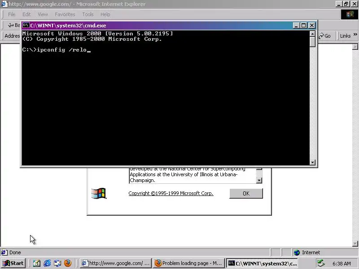Click the 6:38 AM system clock
This screenshot has height=269, width=359.
pos(341,264)
